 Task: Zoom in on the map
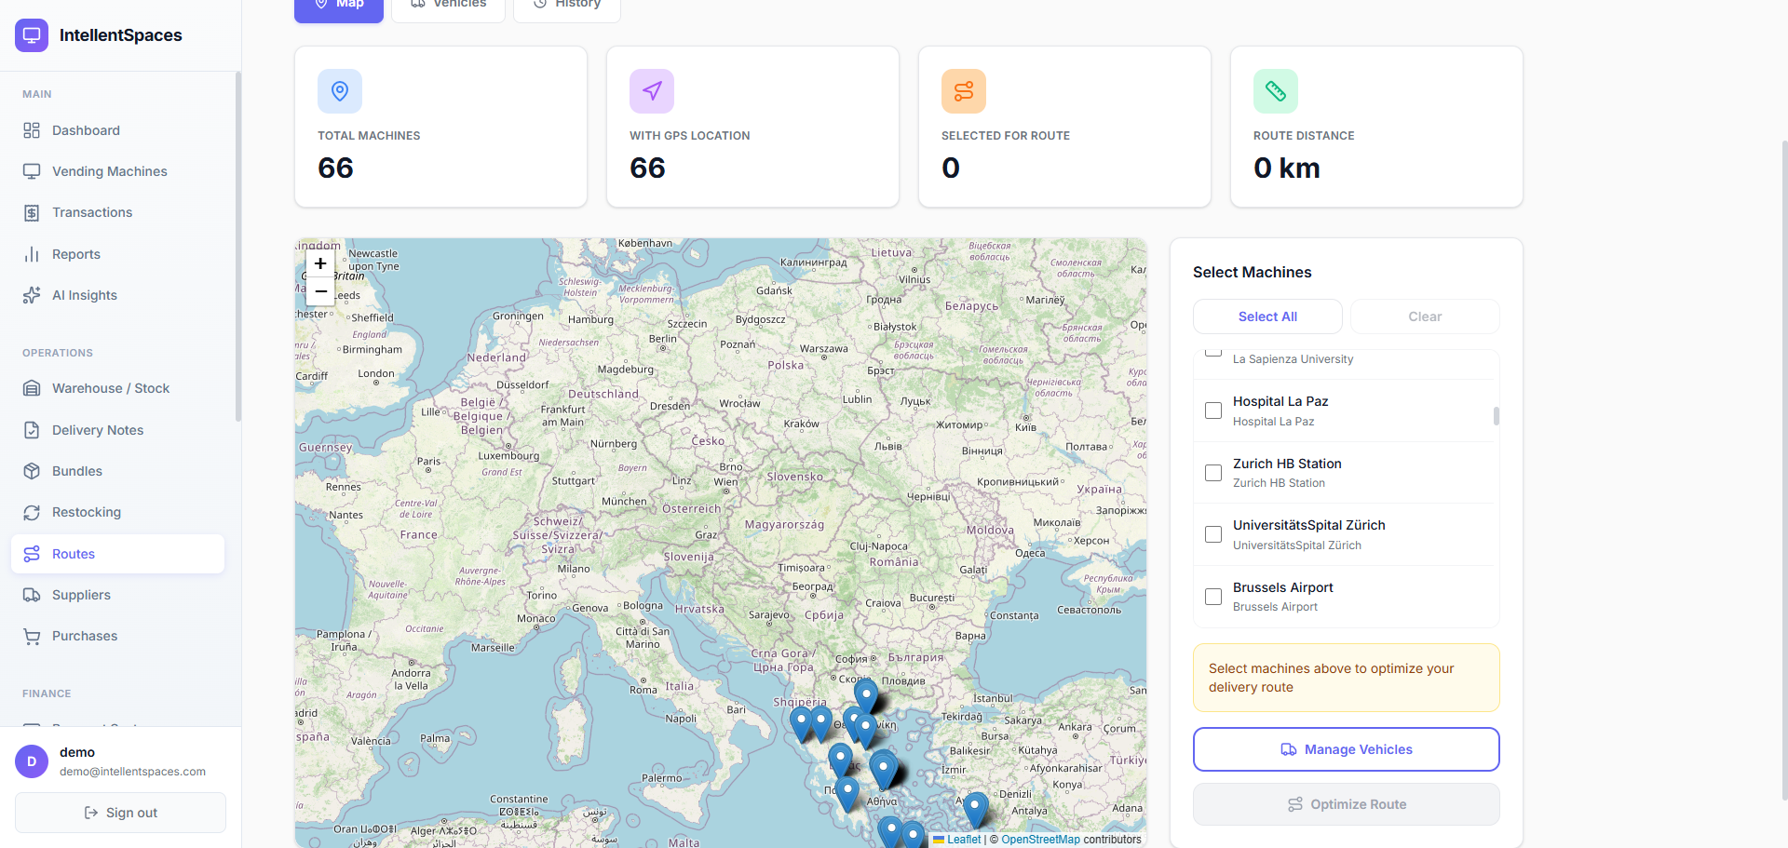pos(320,263)
